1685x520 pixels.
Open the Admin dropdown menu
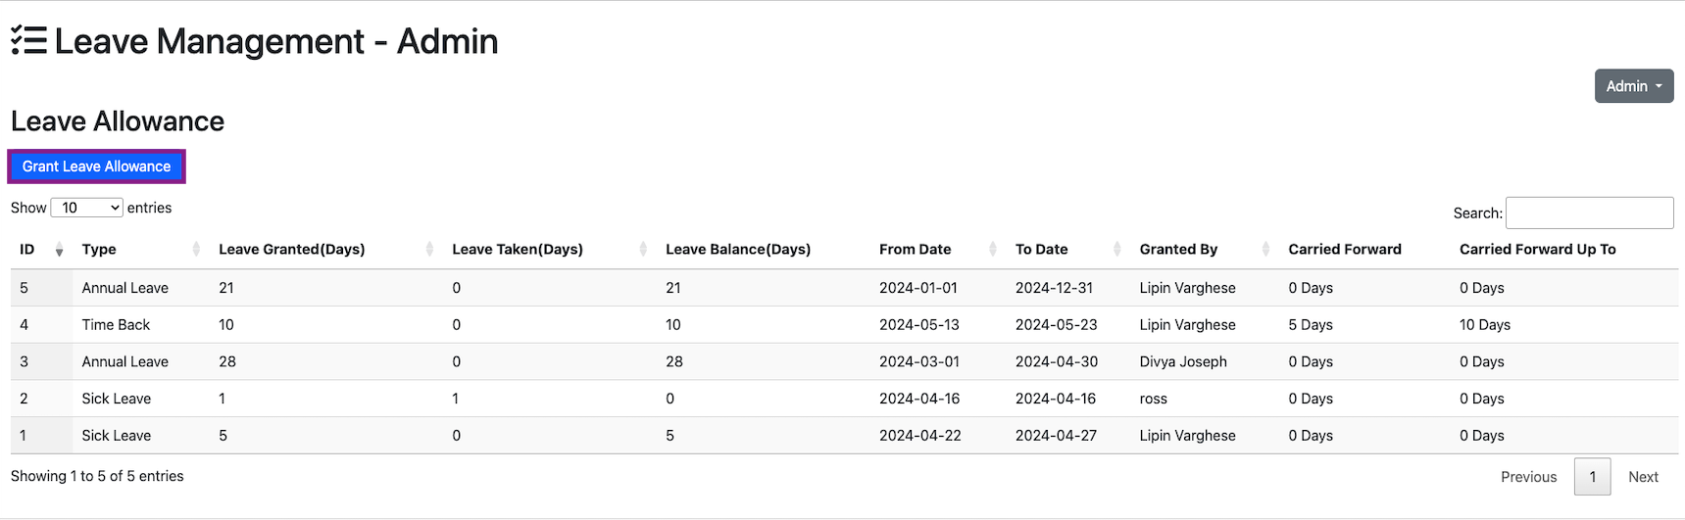(x=1633, y=86)
